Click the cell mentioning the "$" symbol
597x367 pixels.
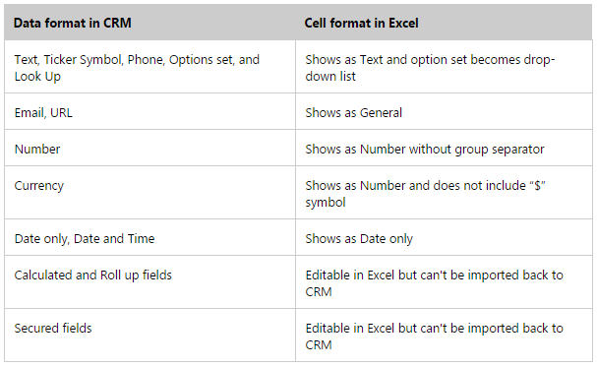(444, 192)
